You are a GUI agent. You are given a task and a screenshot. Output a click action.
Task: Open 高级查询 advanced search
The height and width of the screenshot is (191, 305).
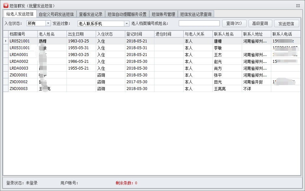(x=260, y=23)
